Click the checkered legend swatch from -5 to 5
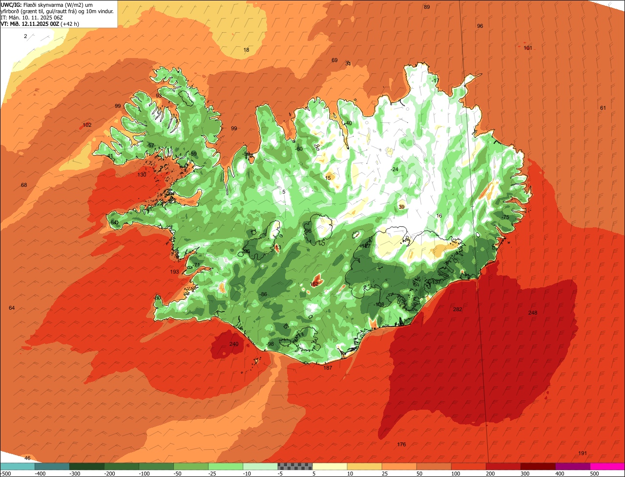This screenshot has width=625, height=477. click(x=294, y=466)
